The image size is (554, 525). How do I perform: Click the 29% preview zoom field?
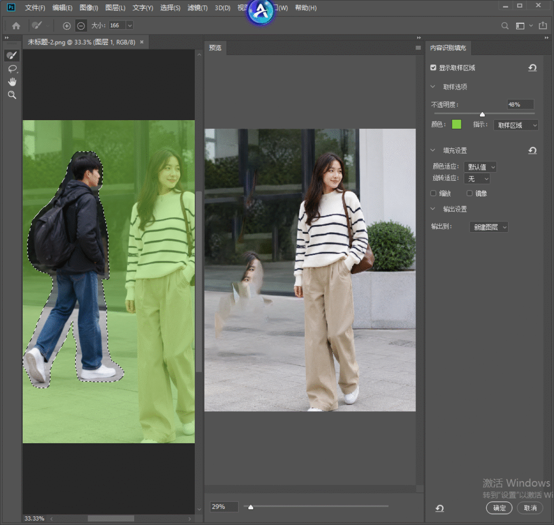pos(224,507)
